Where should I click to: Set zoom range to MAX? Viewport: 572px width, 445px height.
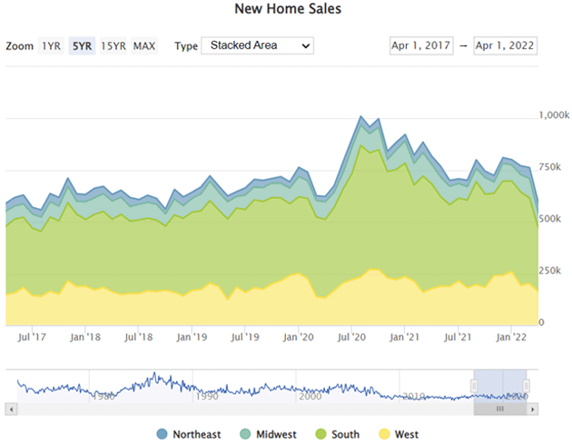(144, 45)
